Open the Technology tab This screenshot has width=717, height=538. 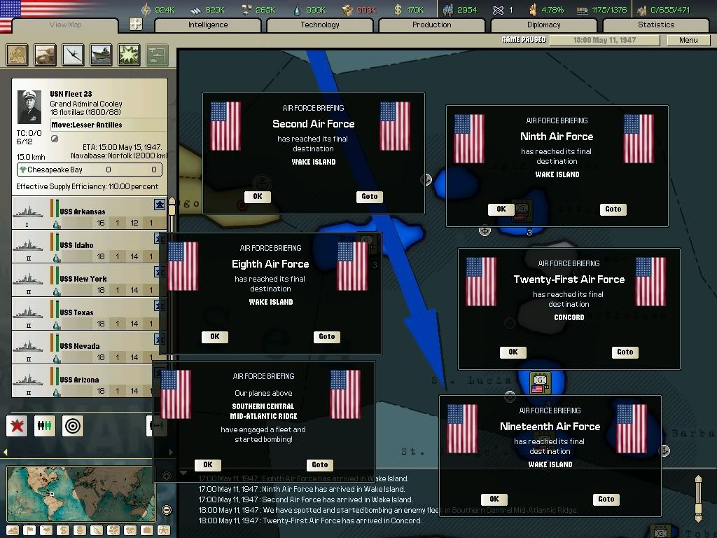[x=320, y=25]
